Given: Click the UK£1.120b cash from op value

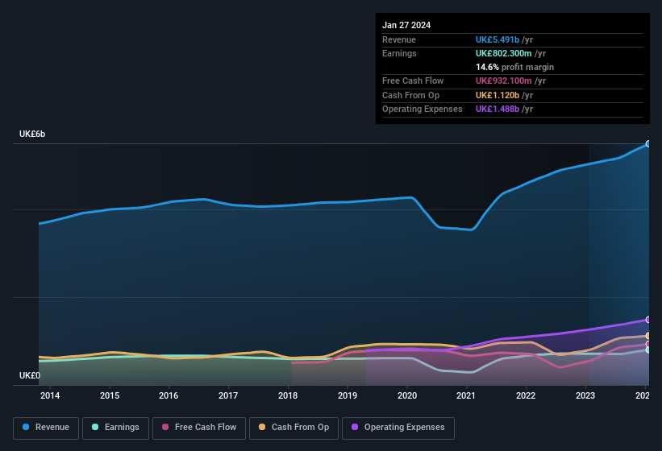Looking at the screenshot, I should pos(498,95).
